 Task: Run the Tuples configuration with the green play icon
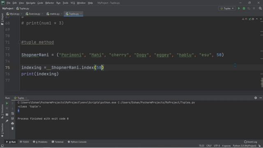tap(239, 8)
